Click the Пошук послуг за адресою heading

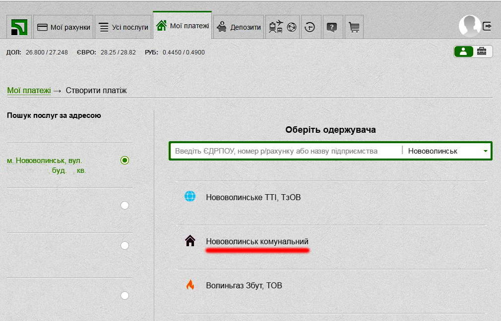click(54, 115)
